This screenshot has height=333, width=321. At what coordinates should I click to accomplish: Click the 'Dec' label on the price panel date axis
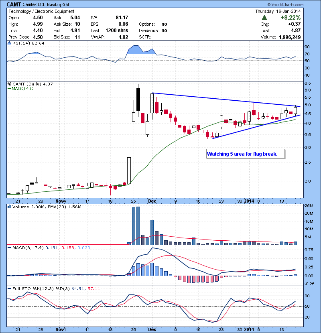click(x=152, y=201)
